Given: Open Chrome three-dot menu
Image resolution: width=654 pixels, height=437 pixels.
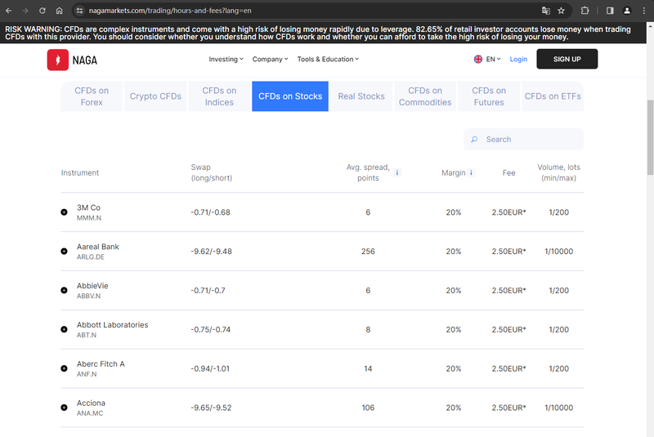Looking at the screenshot, I should (644, 11).
